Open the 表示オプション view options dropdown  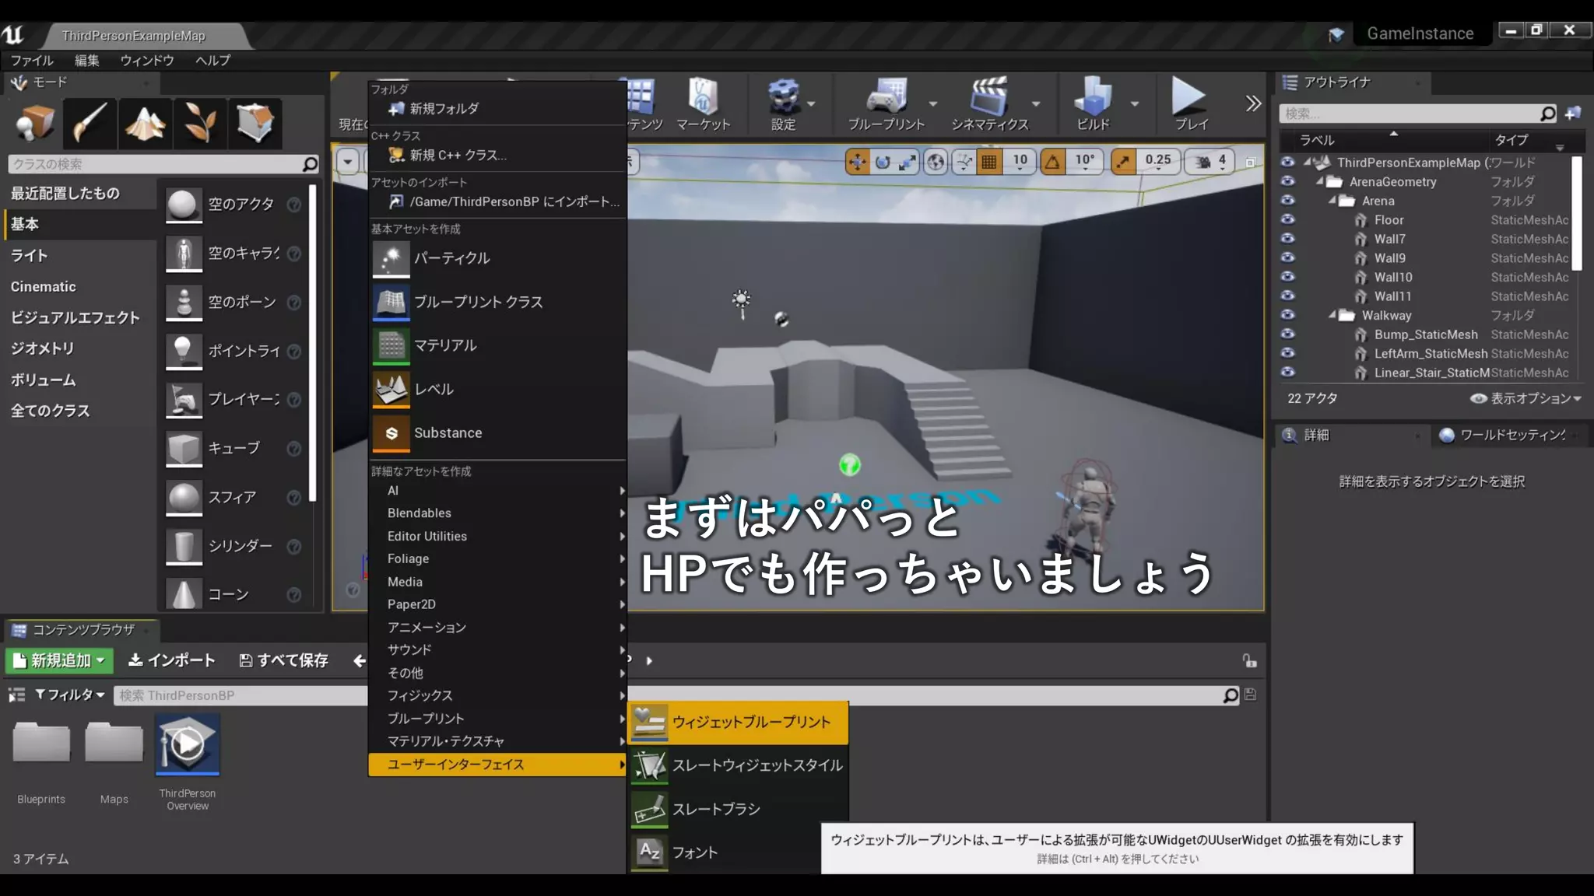click(1526, 398)
